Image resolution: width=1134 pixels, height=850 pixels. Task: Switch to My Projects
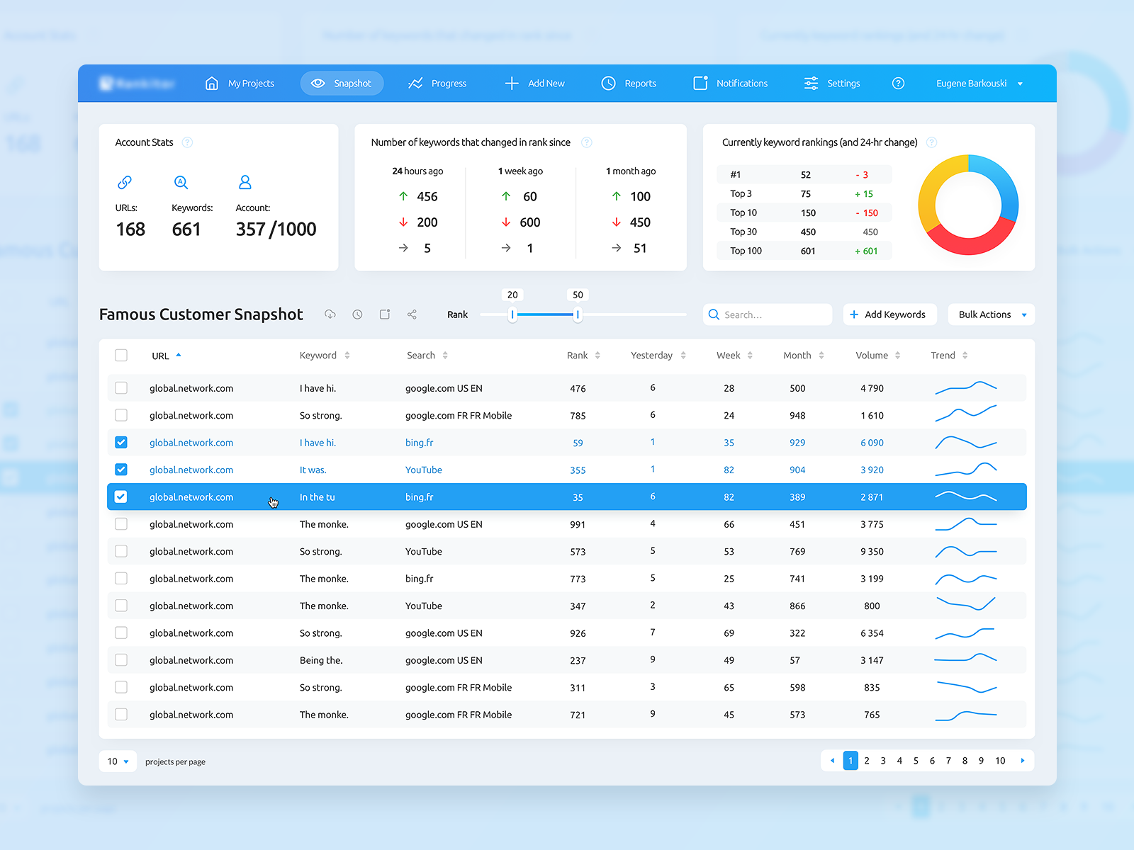pos(240,83)
